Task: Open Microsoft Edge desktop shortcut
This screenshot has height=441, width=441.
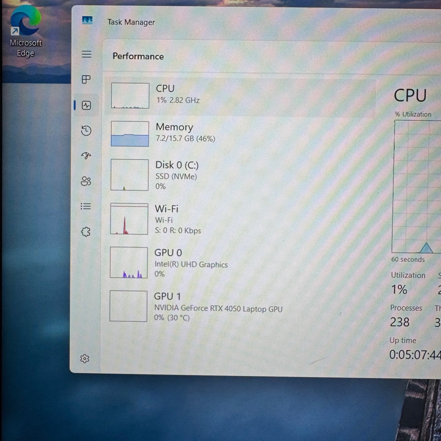Action: click(x=26, y=31)
